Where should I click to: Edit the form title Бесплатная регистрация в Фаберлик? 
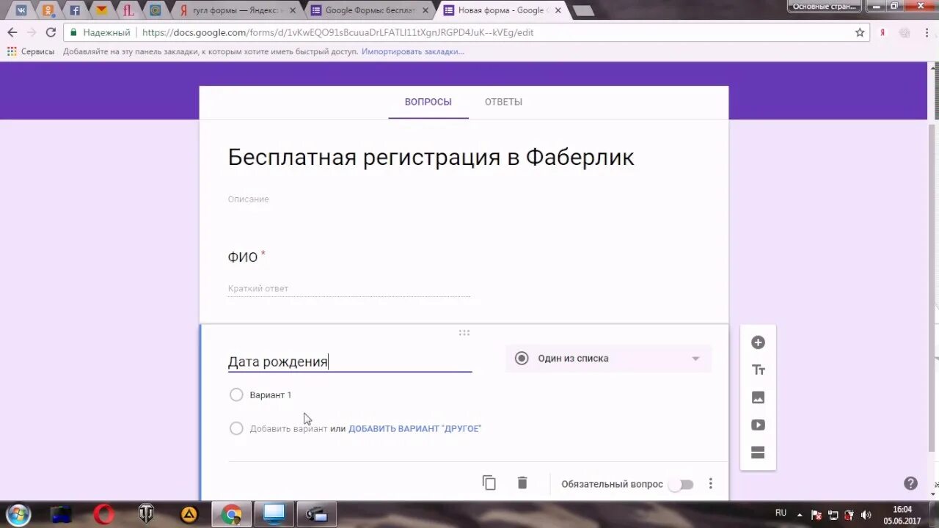coord(431,157)
